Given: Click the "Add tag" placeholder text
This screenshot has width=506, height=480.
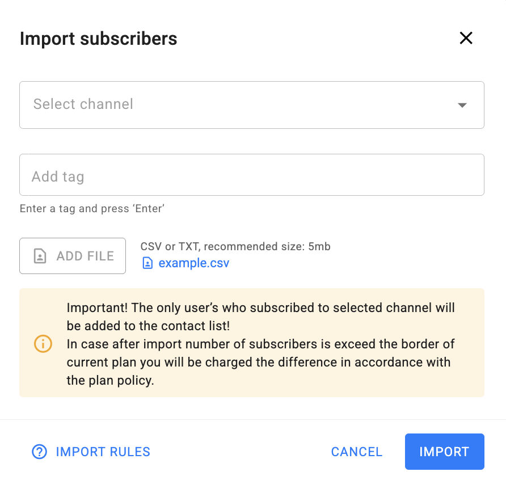Looking at the screenshot, I should (x=58, y=176).
